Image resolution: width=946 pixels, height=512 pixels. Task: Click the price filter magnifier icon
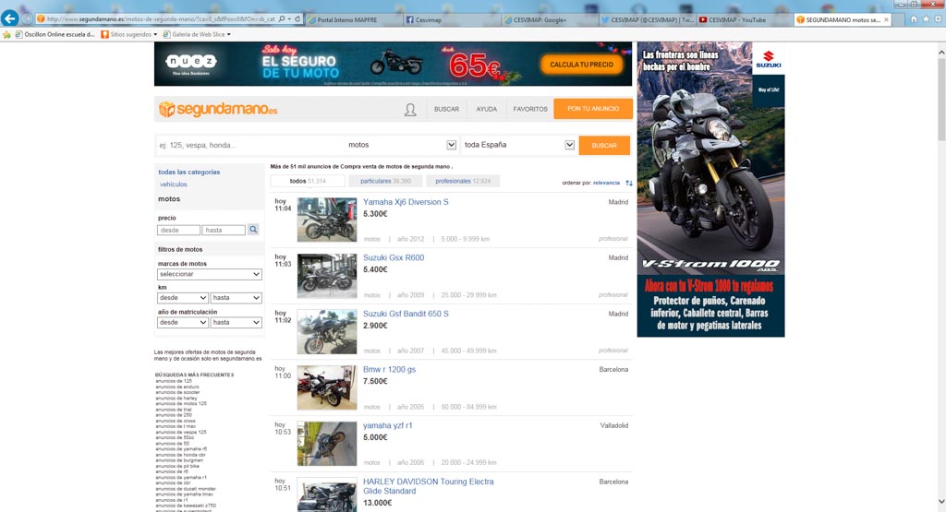[x=253, y=230]
